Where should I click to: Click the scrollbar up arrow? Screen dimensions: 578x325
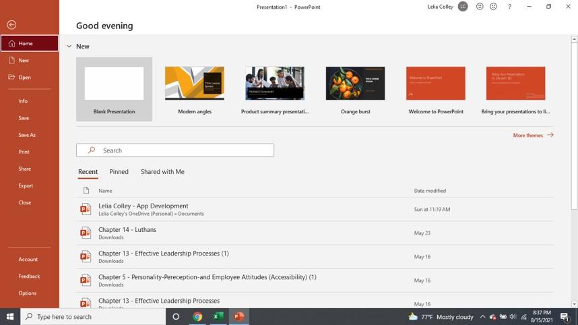click(x=575, y=38)
